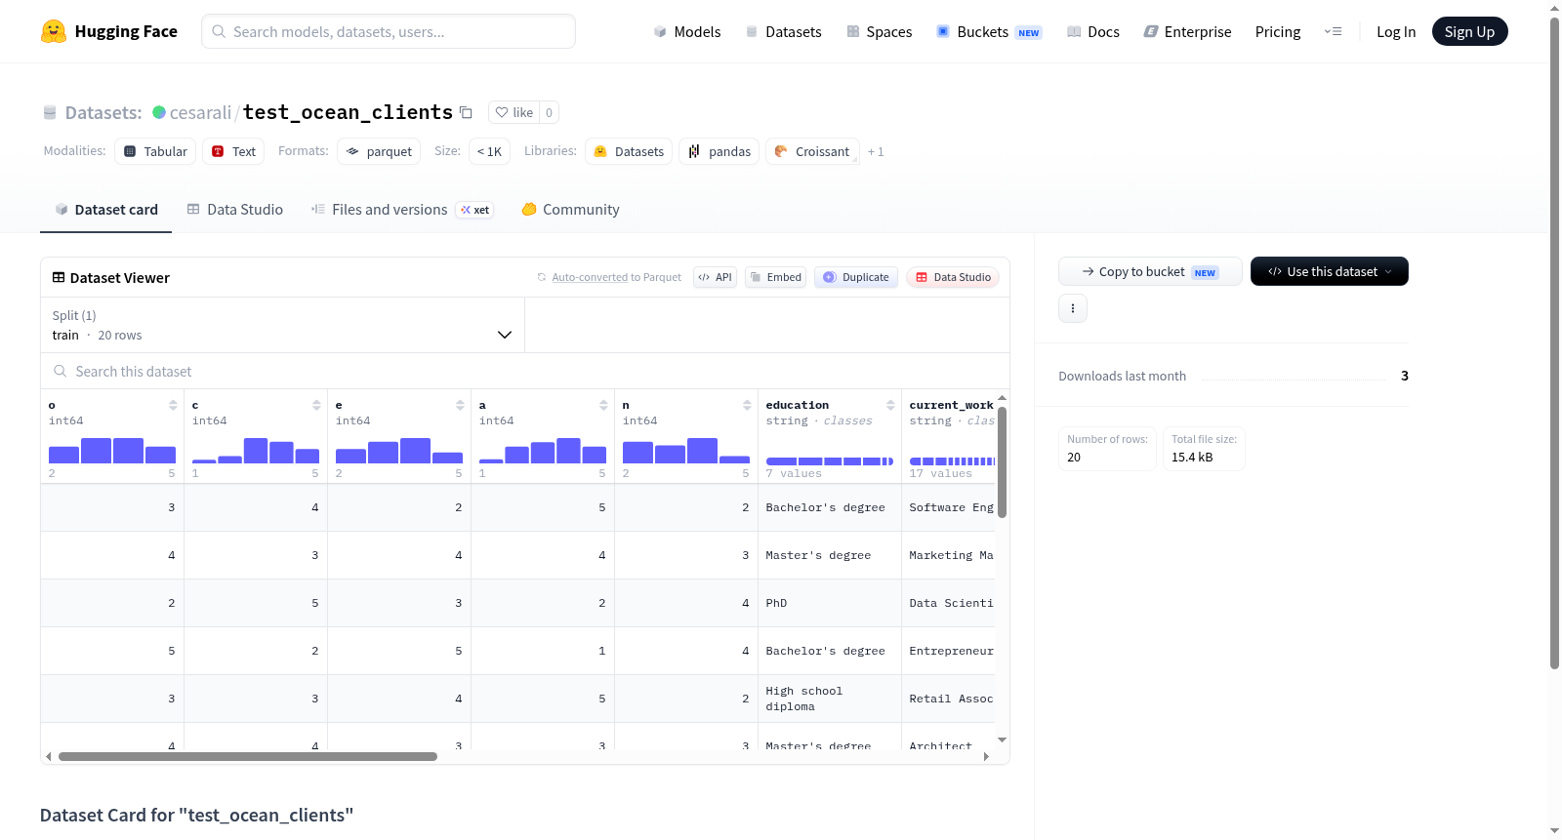Sort column c with its sort arrows

click(x=316, y=405)
